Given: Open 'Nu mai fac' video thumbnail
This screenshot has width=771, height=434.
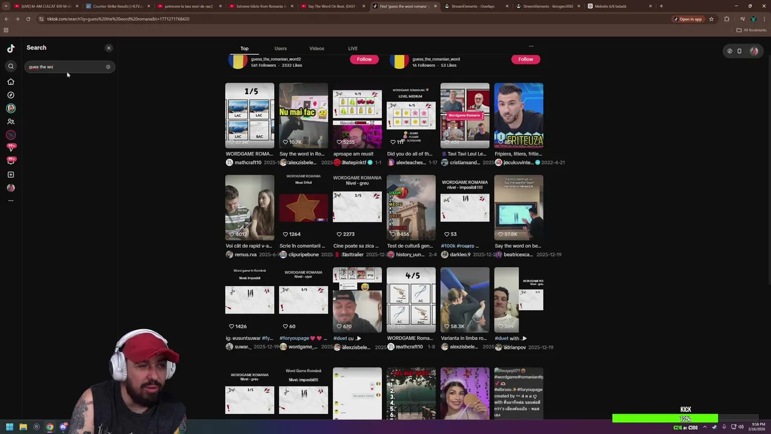Looking at the screenshot, I should pyautogui.click(x=304, y=116).
